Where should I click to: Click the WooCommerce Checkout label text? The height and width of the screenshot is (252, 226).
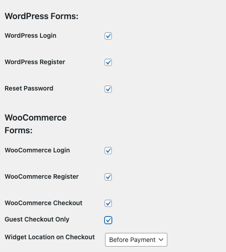coord(44,203)
